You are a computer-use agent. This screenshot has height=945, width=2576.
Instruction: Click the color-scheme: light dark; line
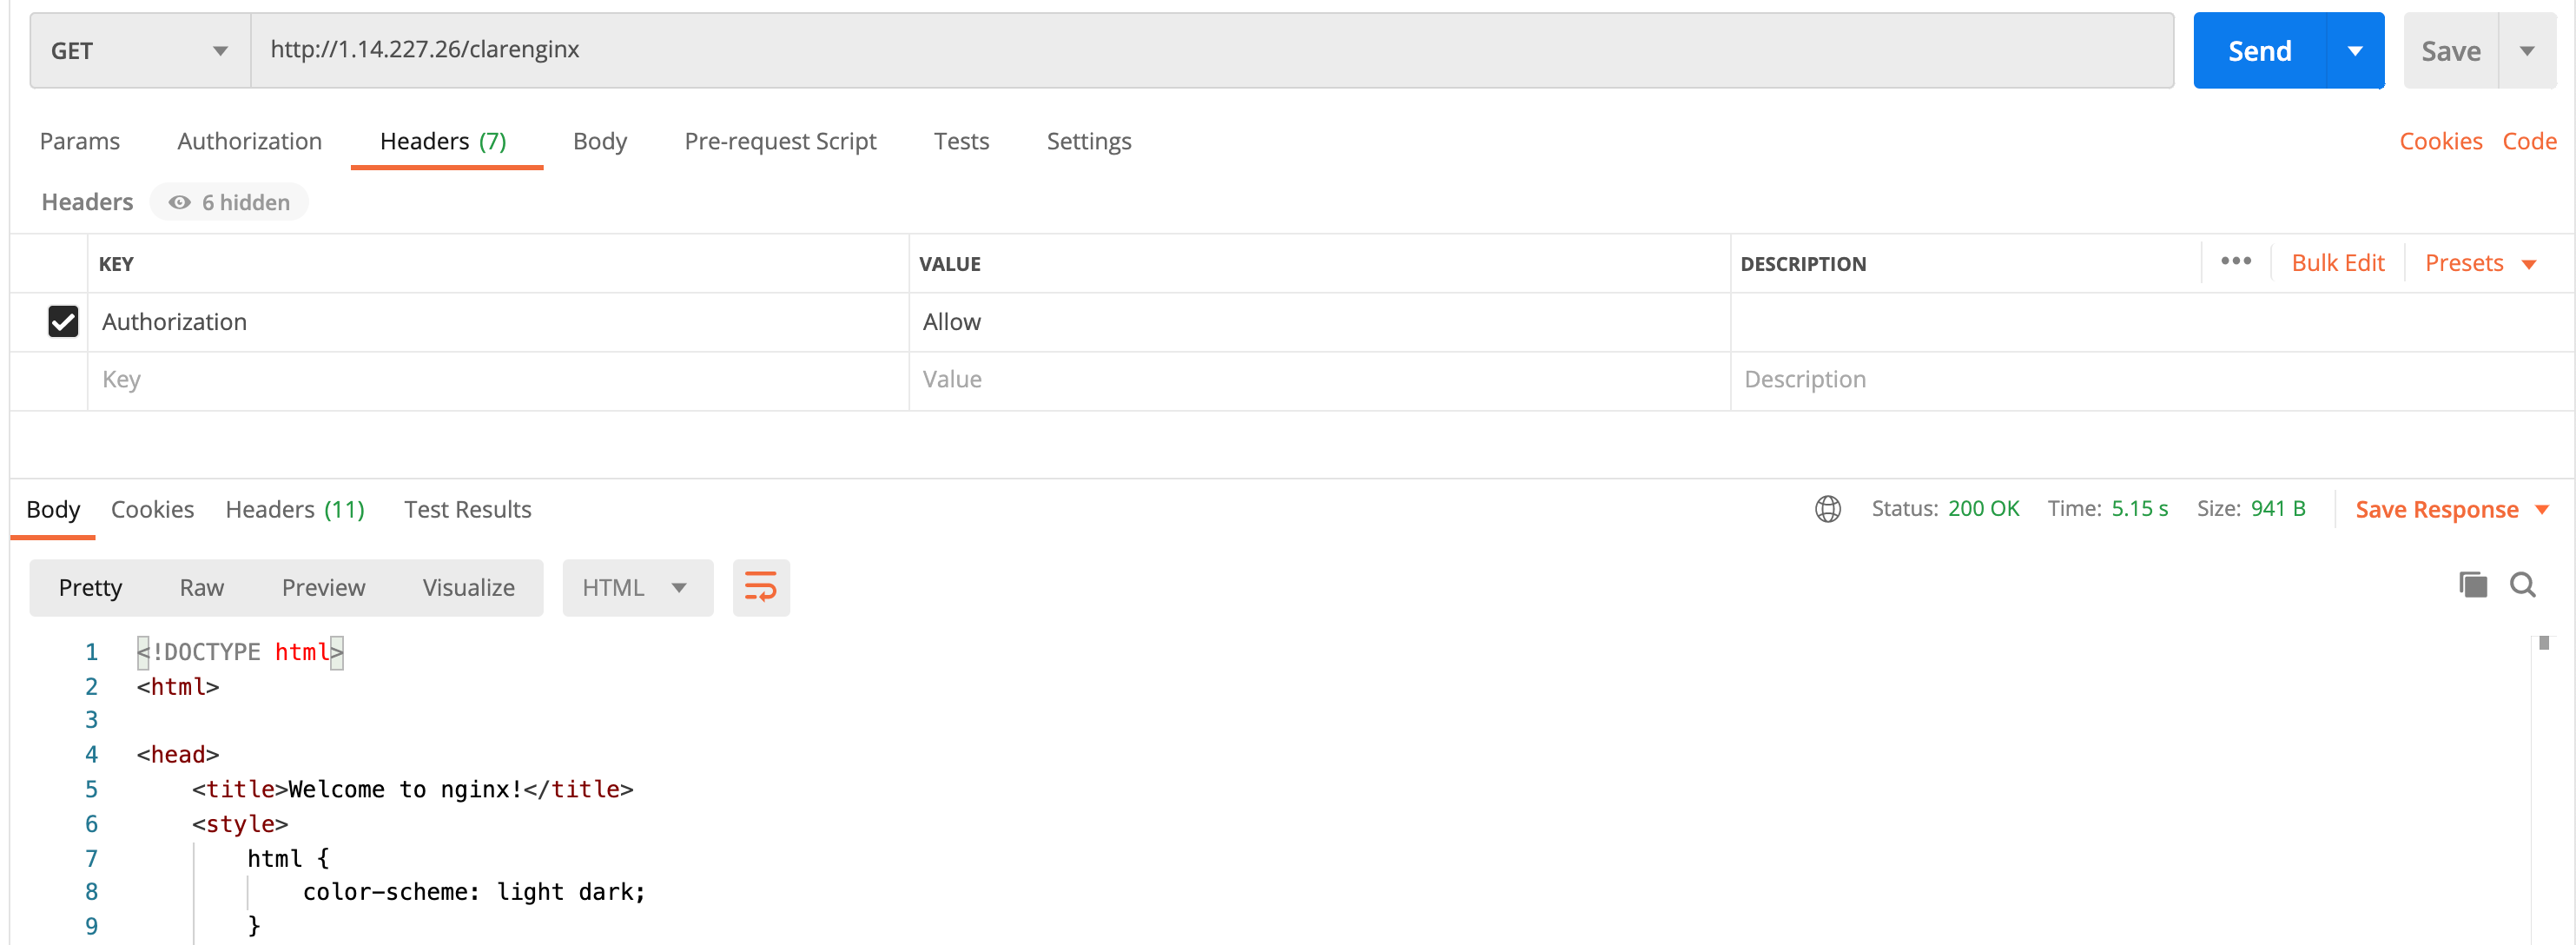tap(474, 892)
